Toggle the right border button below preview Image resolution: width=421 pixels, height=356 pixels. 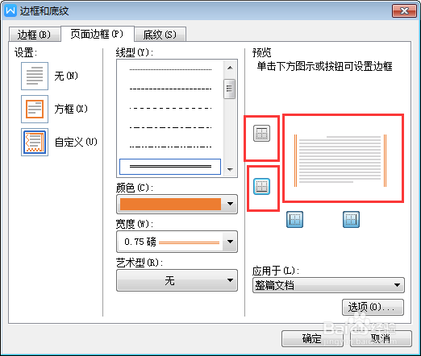351,219
